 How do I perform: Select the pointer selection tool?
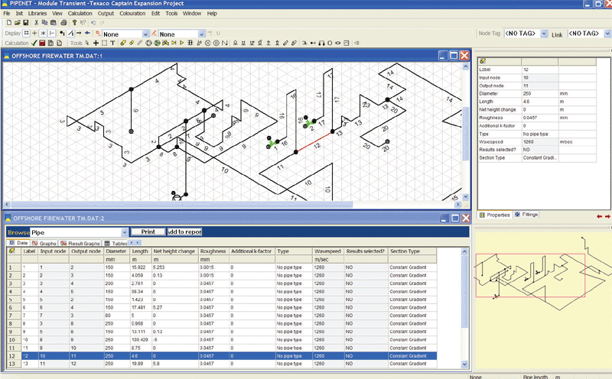coord(87,43)
